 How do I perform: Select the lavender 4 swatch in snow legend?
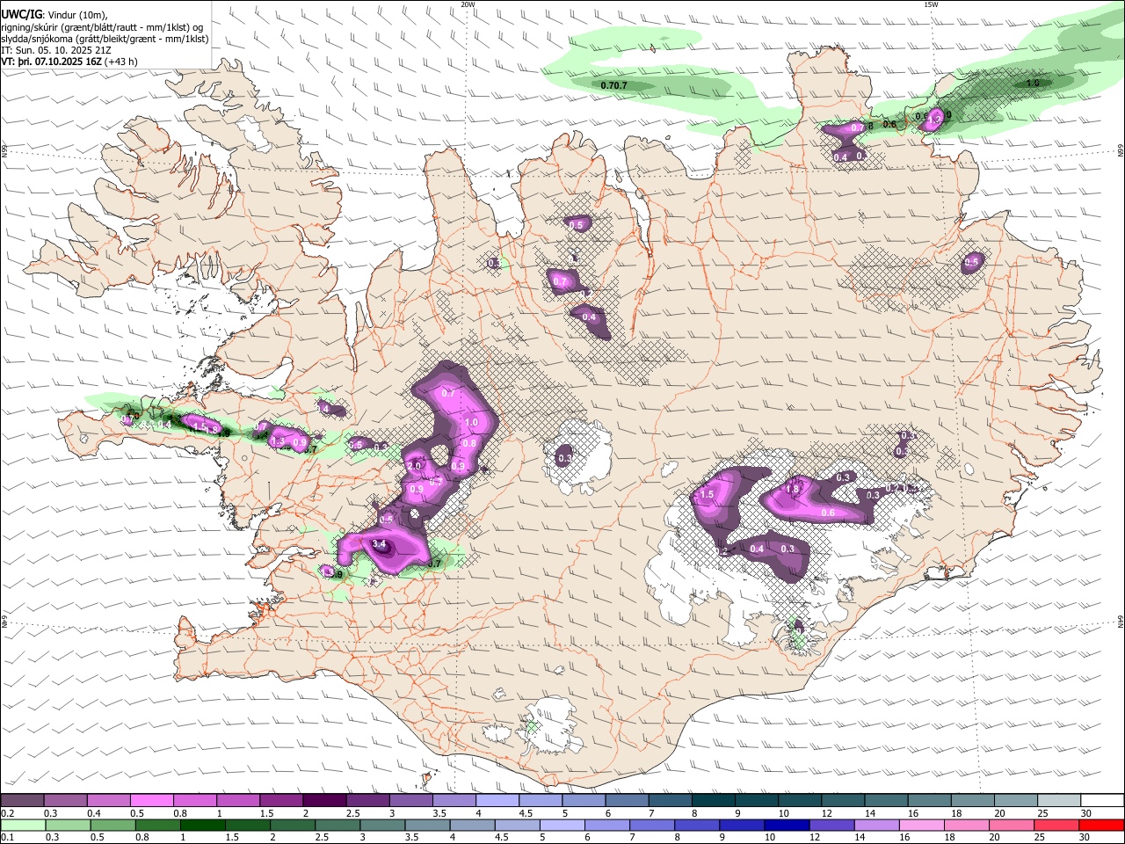pyautogui.click(x=497, y=801)
